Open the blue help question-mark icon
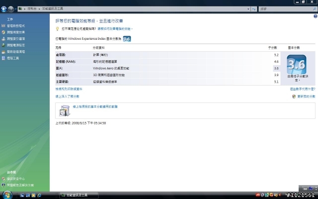 point(316,16)
